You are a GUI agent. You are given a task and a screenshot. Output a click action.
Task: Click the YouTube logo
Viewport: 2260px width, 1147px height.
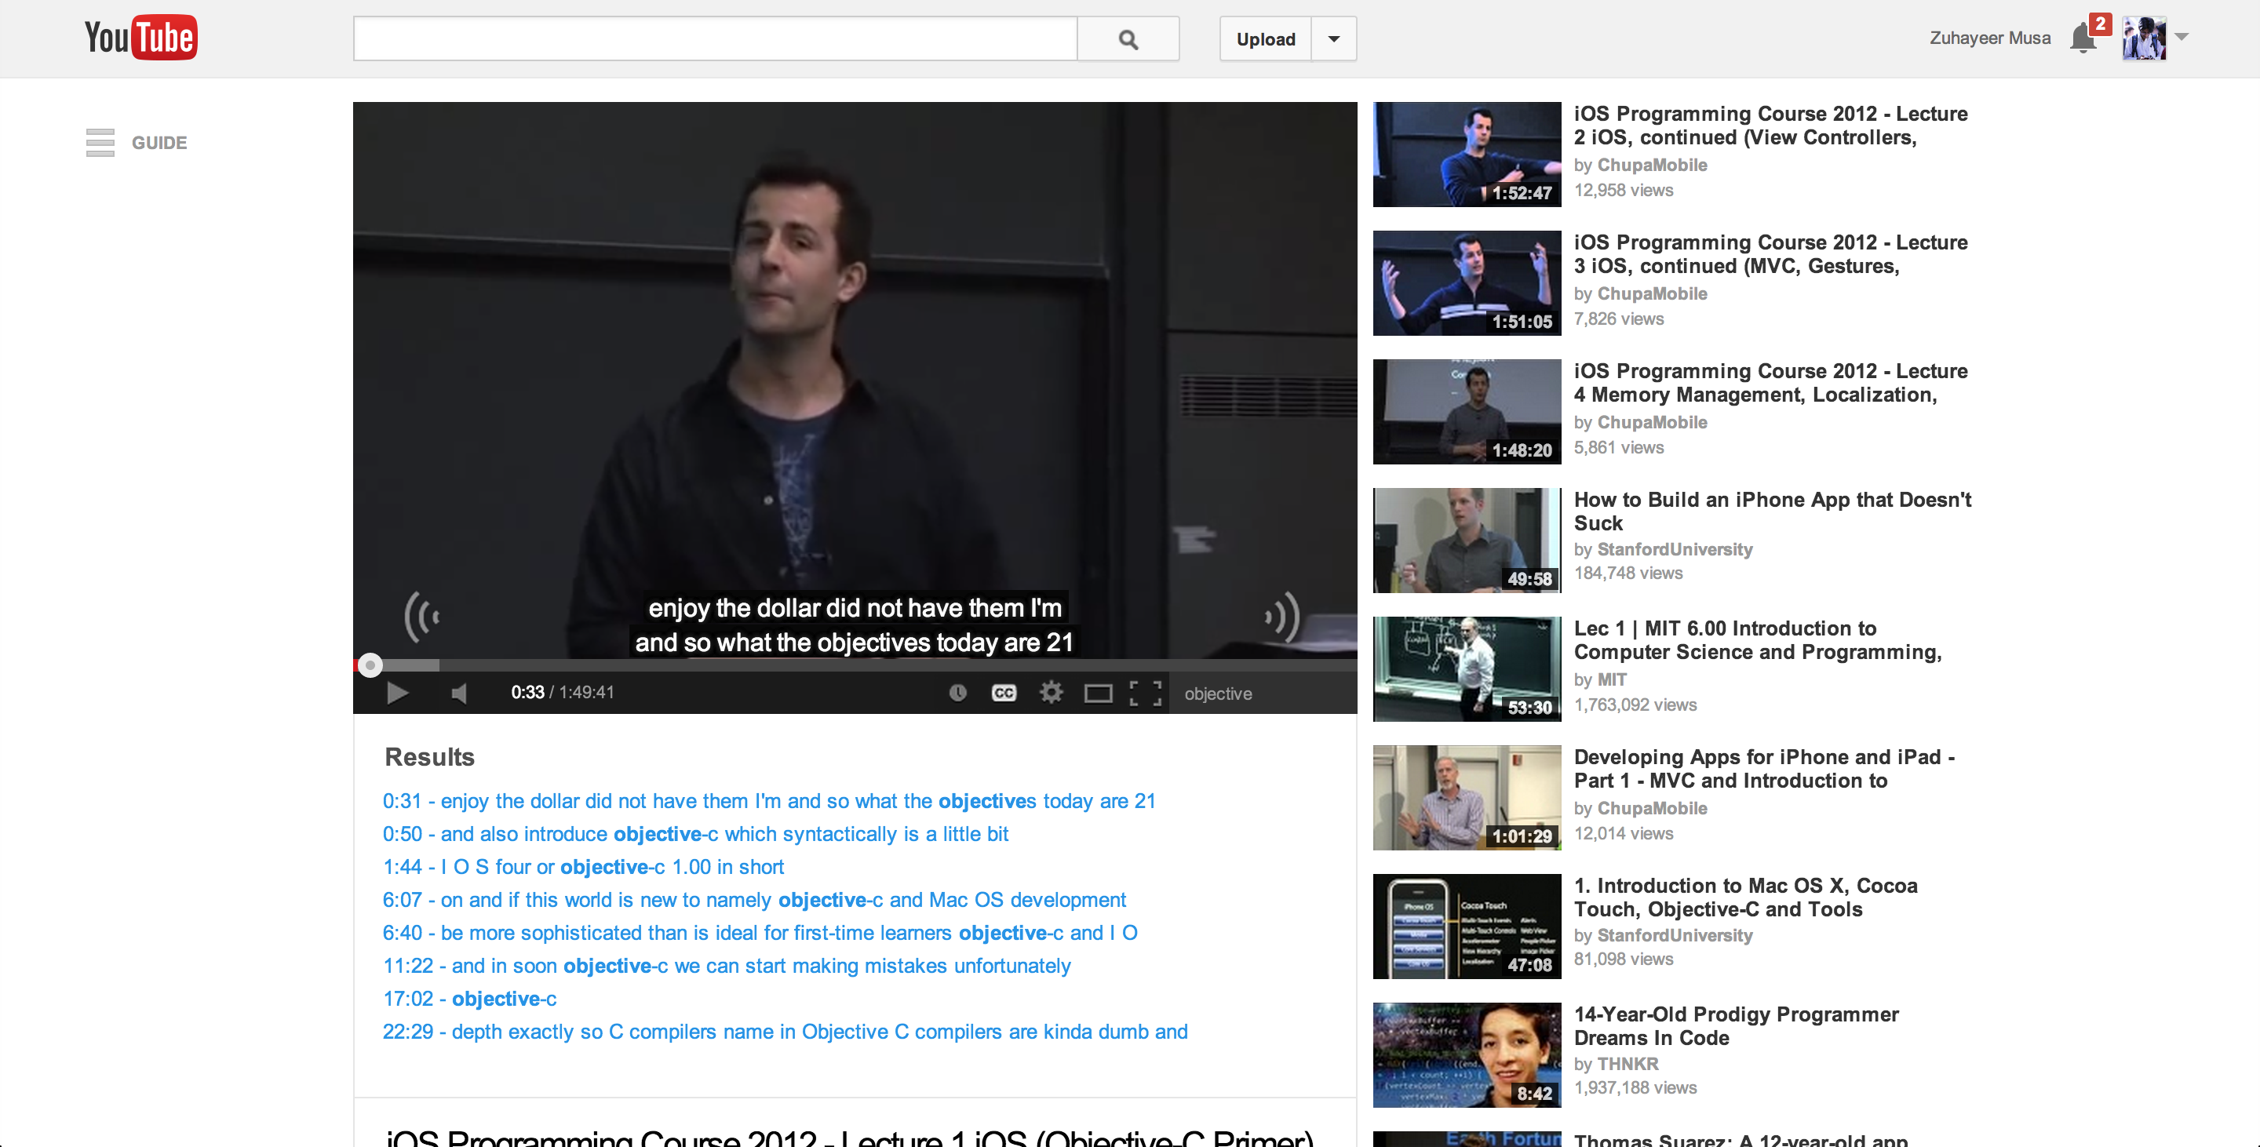(x=140, y=38)
